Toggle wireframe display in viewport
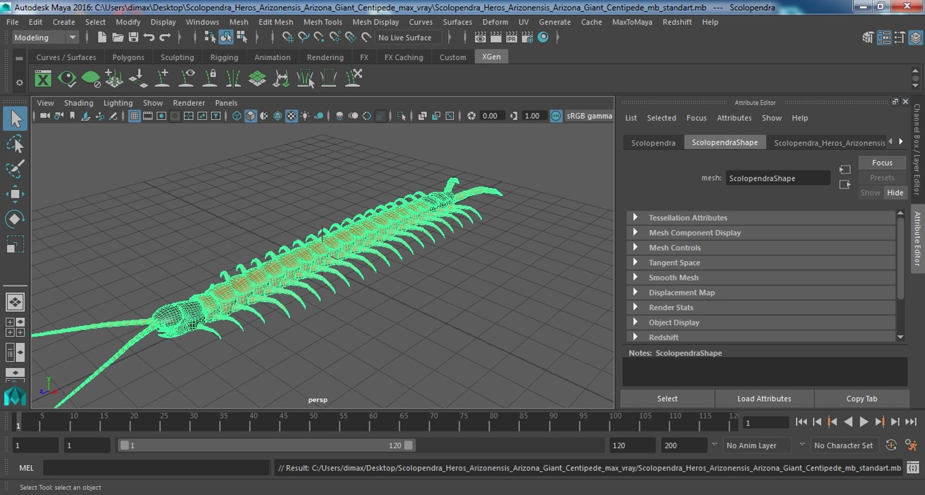This screenshot has height=495, width=925. pyautogui.click(x=237, y=116)
